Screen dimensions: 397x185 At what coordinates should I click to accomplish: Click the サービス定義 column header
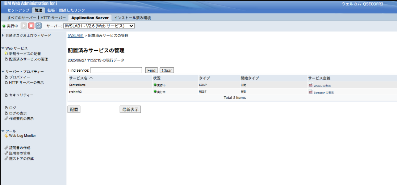coord(319,78)
